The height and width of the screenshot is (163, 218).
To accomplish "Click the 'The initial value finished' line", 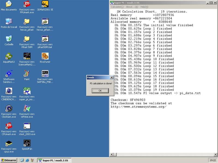I will point(154,25).
